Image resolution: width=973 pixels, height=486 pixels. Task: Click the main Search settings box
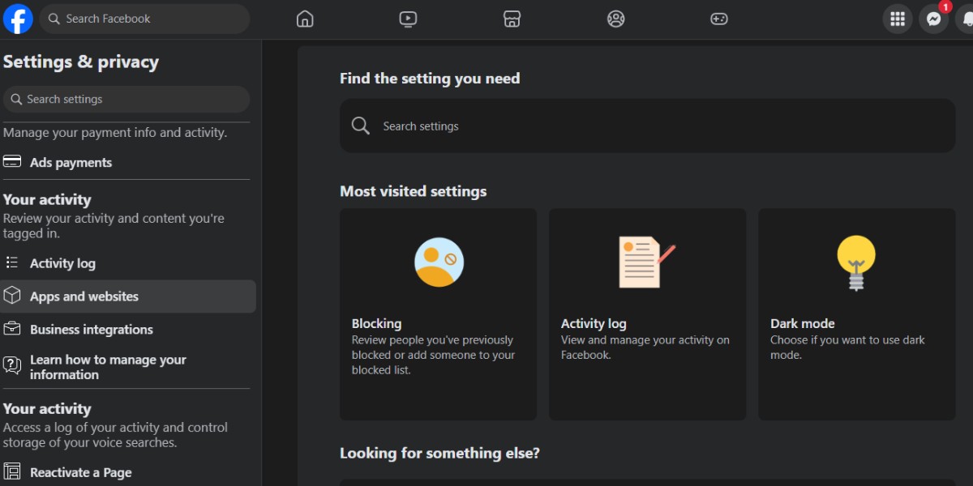(x=647, y=126)
